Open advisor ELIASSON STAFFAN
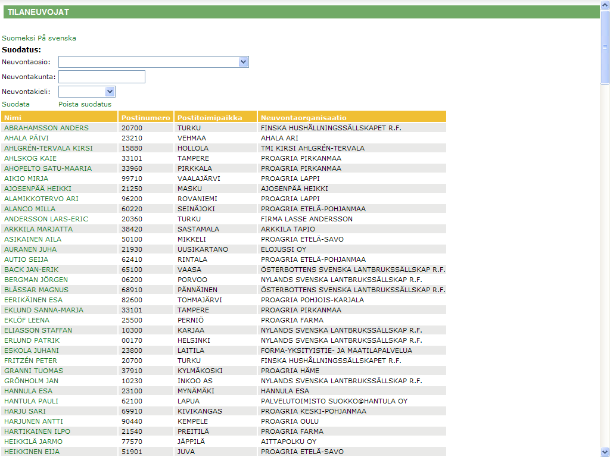This screenshot has height=457, width=610. click(38, 330)
